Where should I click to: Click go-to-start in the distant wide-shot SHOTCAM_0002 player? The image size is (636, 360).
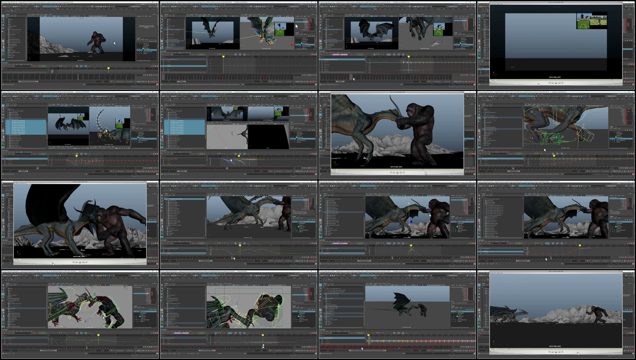click(549, 352)
